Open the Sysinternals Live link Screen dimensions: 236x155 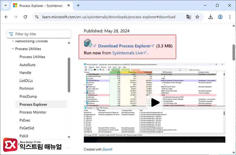(128, 53)
